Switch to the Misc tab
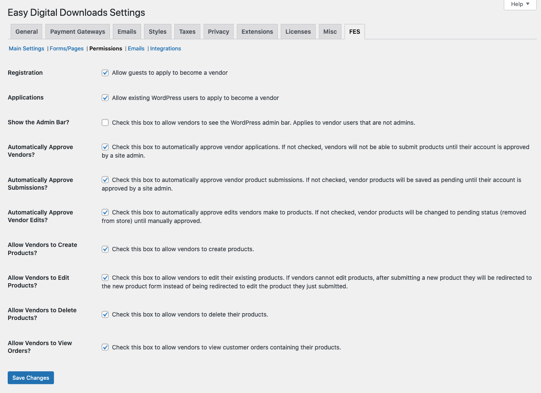 click(x=330, y=32)
